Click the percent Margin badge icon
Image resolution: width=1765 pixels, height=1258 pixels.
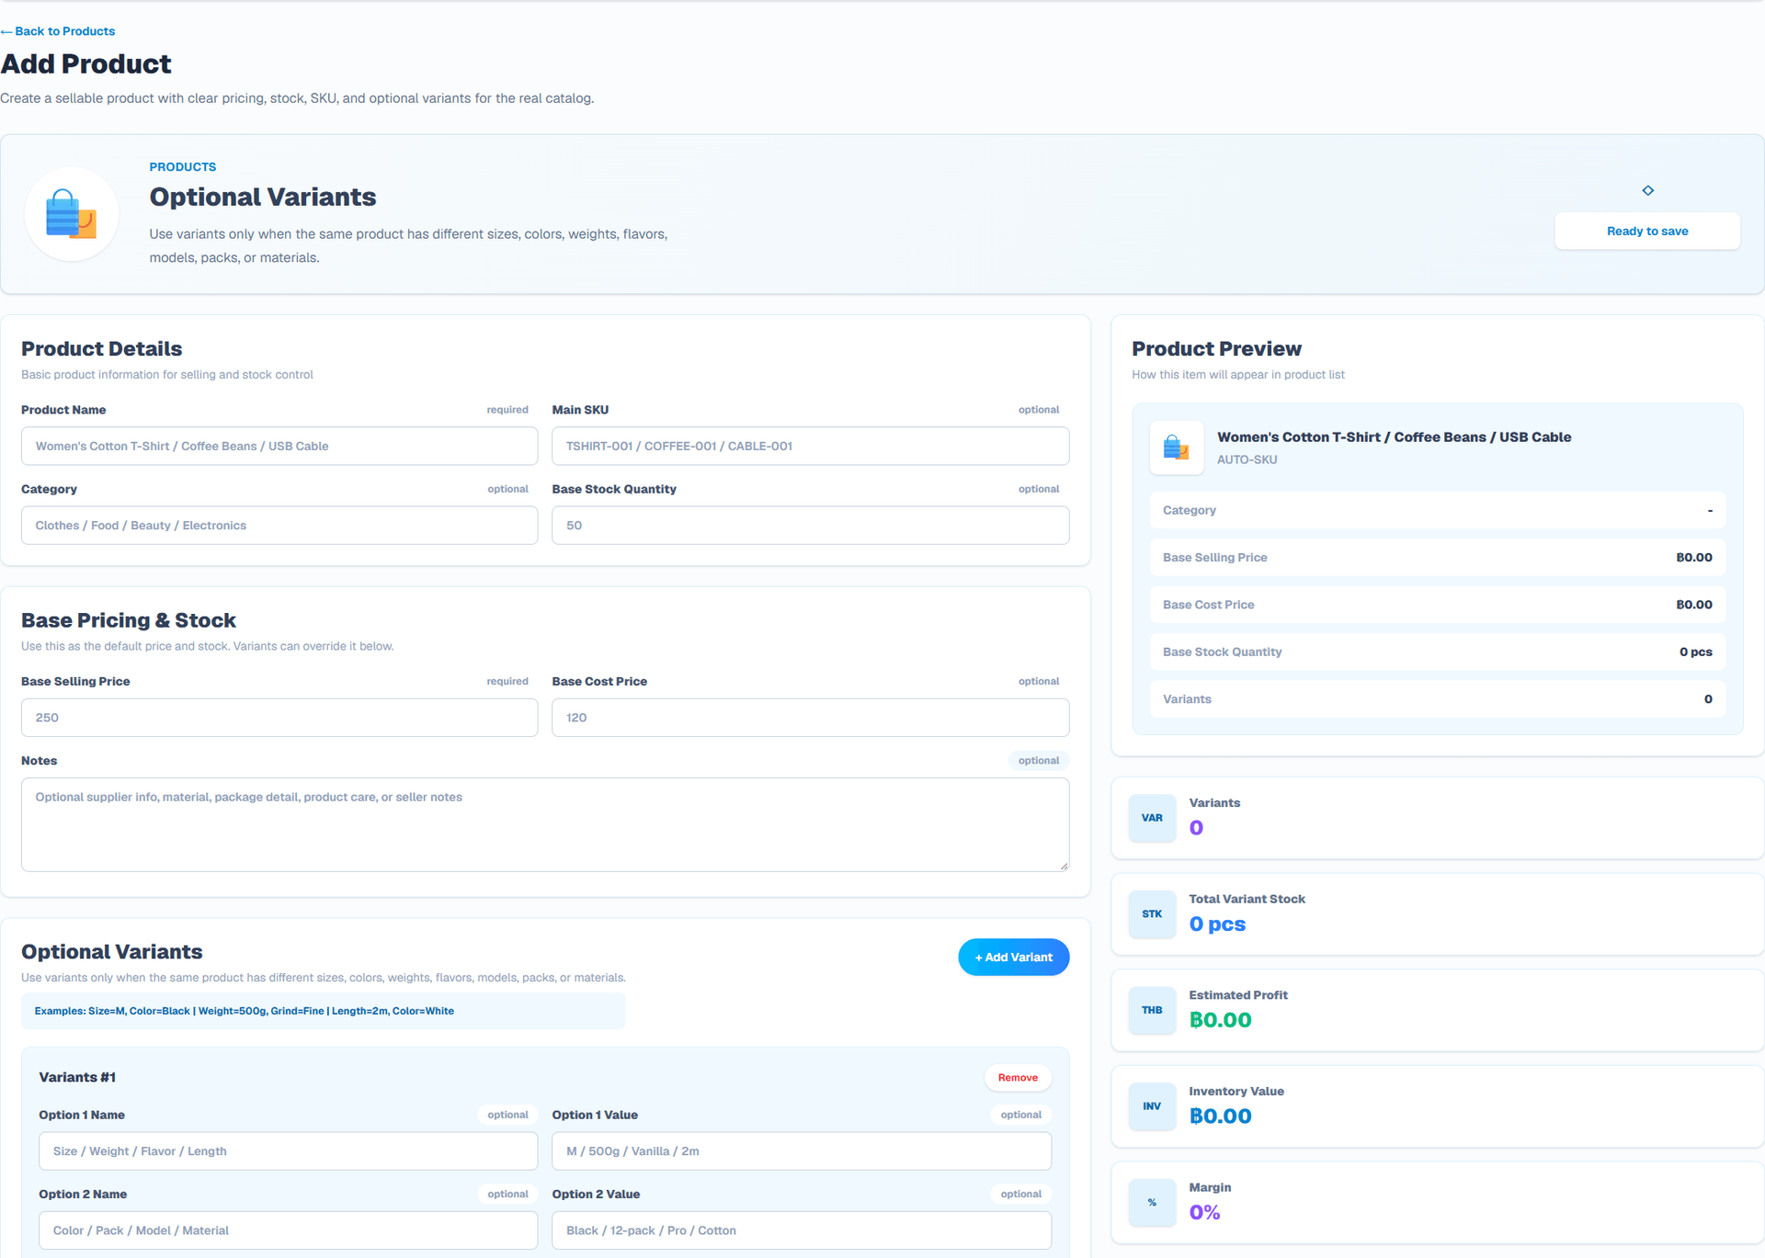[1152, 1203]
